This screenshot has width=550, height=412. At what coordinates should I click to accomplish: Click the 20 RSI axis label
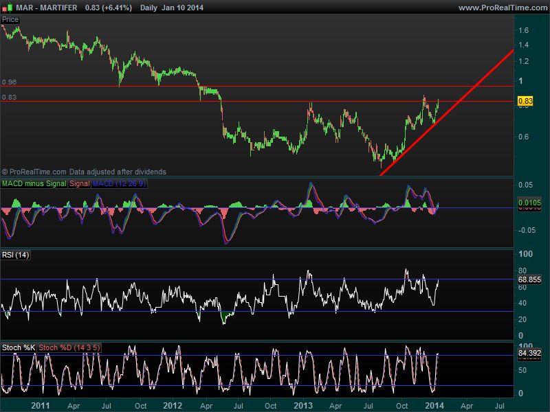point(522,319)
